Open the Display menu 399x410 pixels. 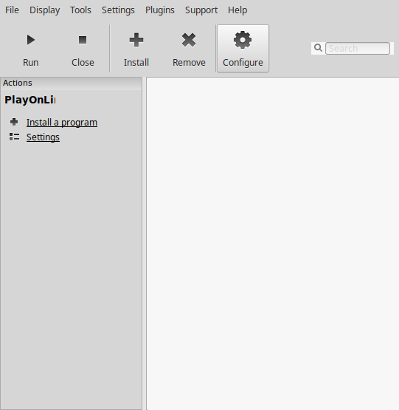pyautogui.click(x=45, y=10)
